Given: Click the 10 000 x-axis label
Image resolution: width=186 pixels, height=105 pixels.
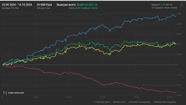Looking at the screenshot, I should [69, 97].
